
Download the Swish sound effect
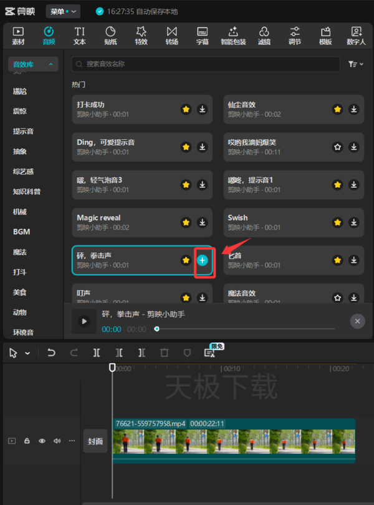pyautogui.click(x=353, y=222)
